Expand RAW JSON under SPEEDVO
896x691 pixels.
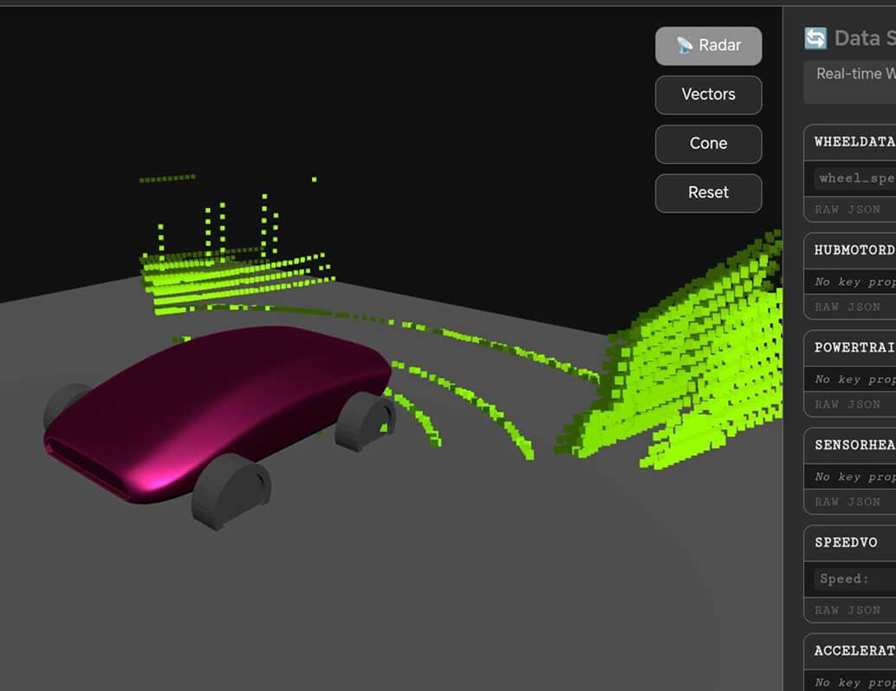pos(847,610)
